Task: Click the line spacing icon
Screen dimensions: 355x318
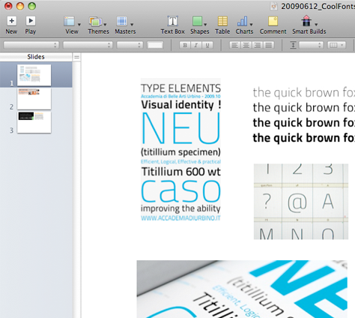Action: tap(293, 45)
